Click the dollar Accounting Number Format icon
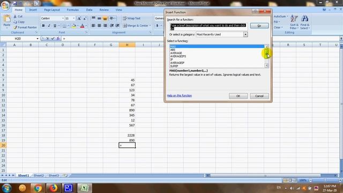This screenshot has width=343, height=193. (157, 26)
